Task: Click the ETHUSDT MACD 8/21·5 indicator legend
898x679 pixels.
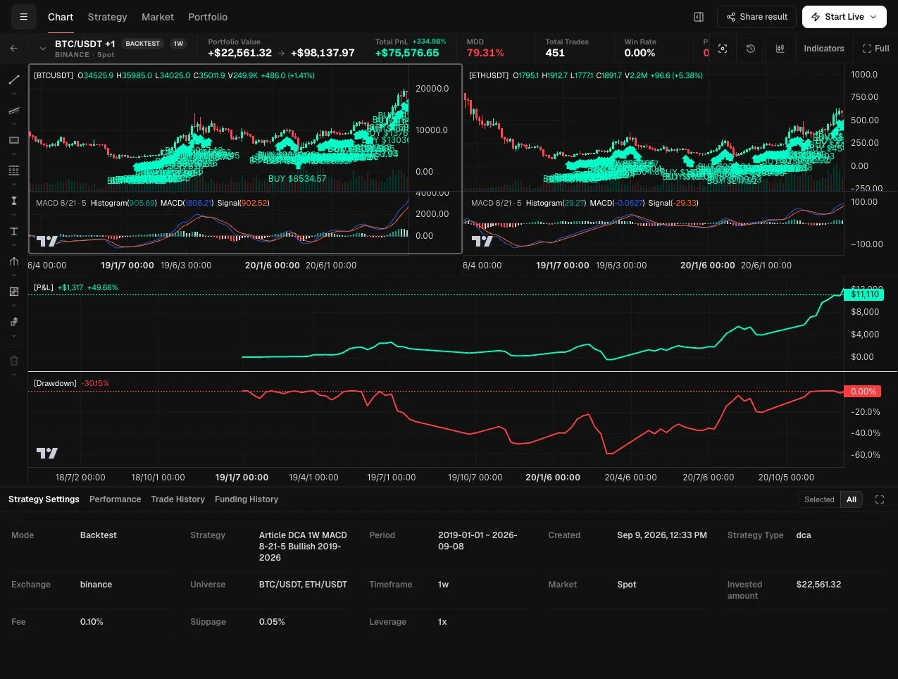Action: 584,203
